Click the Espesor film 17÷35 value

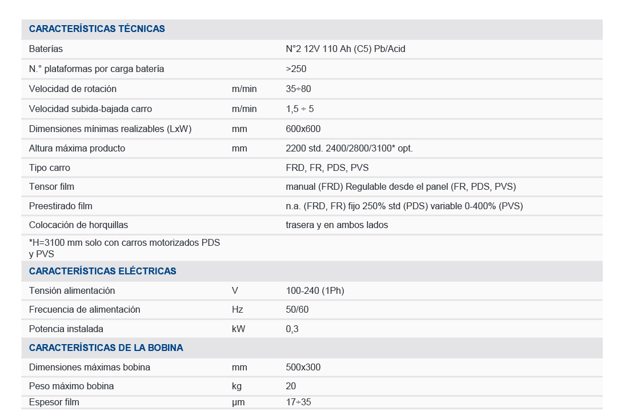tap(298, 402)
